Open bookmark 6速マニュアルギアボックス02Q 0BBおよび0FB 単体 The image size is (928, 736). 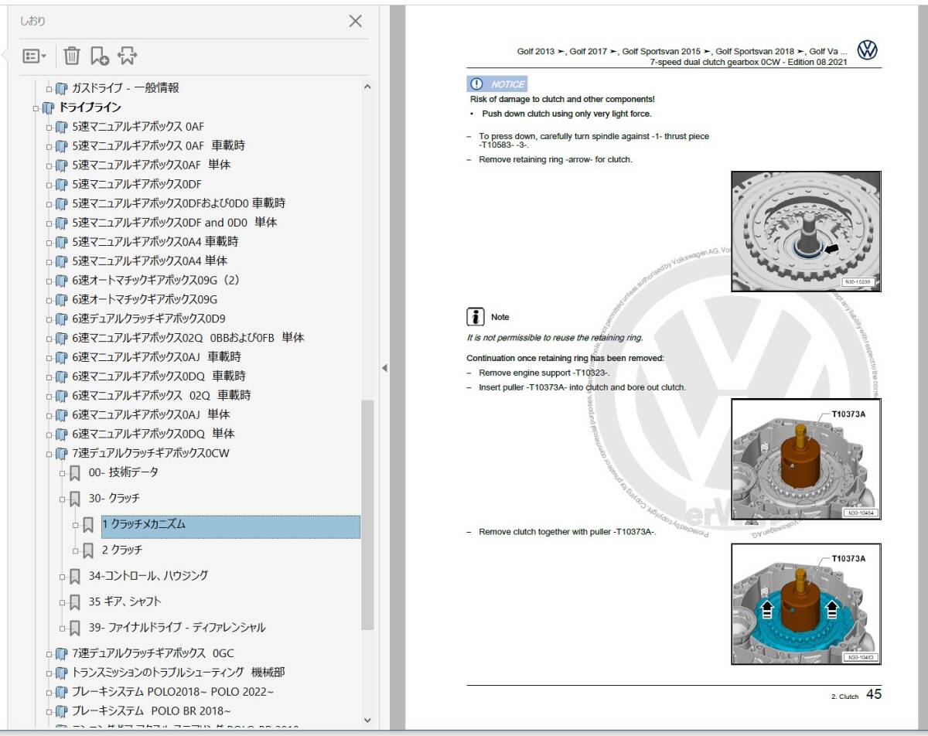[188, 338]
